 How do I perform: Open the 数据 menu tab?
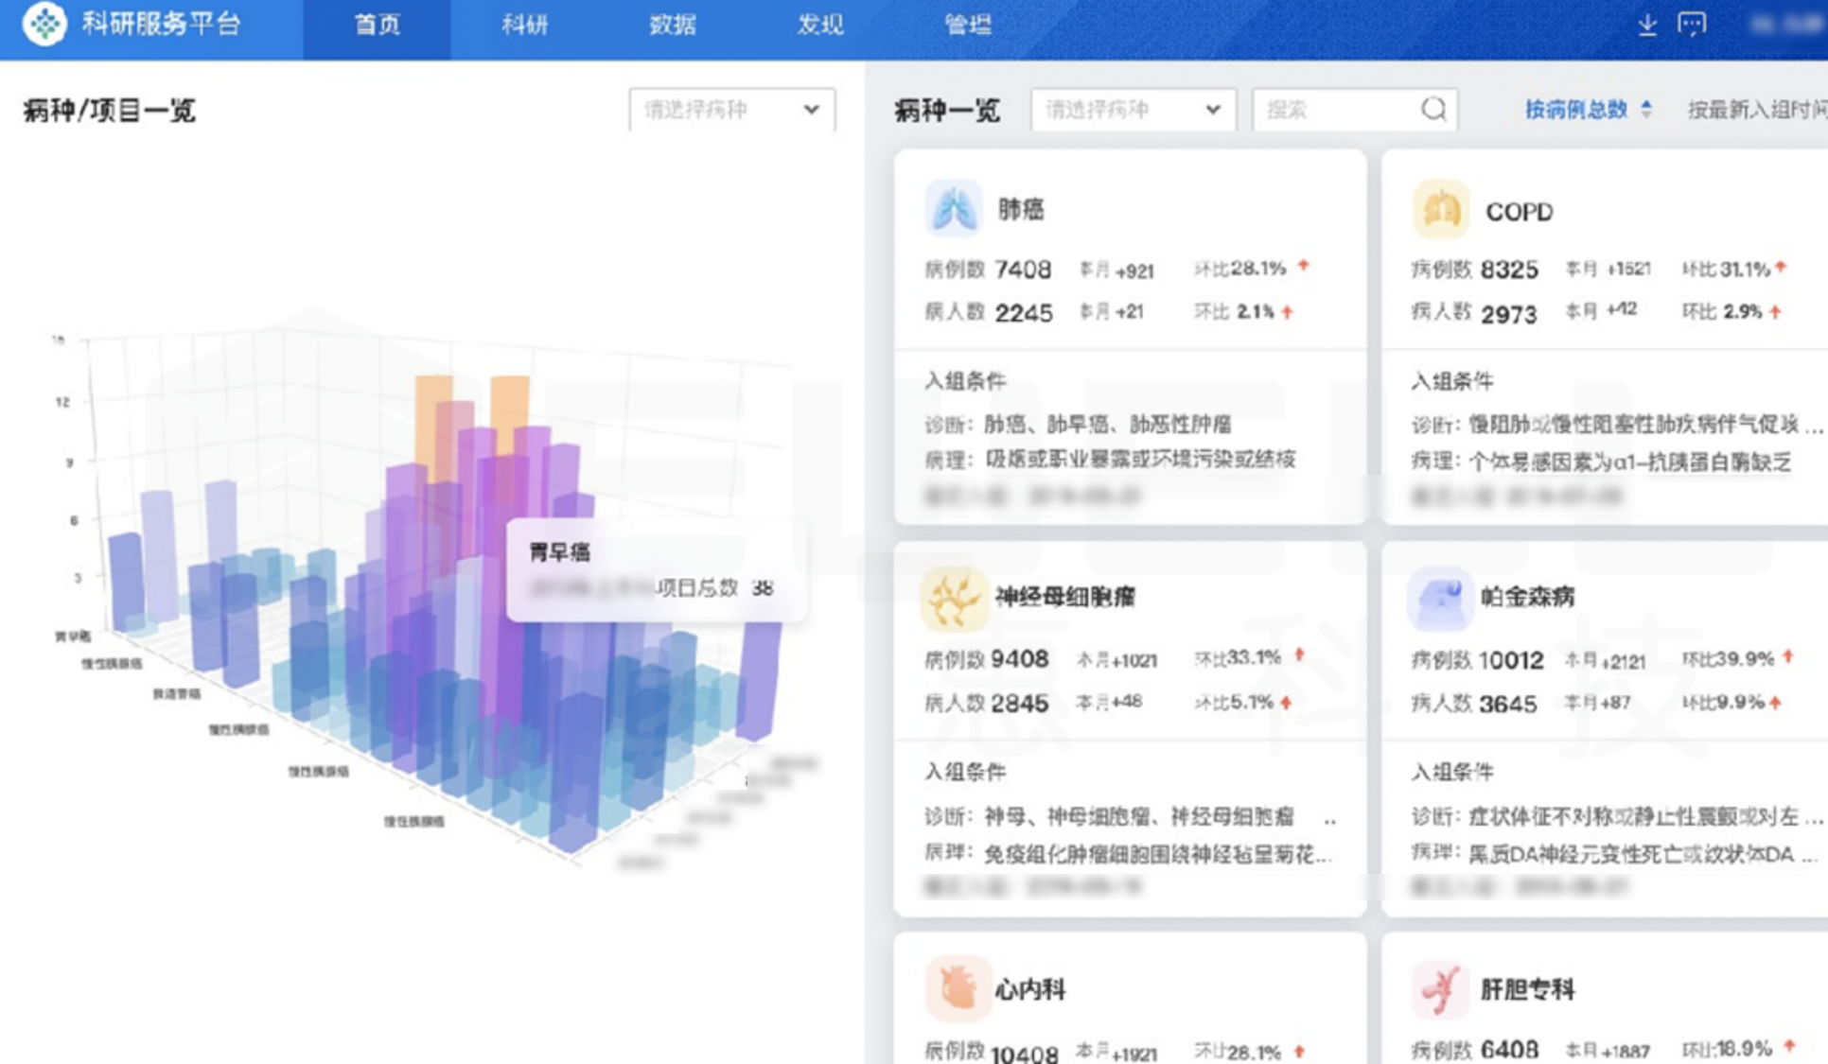point(672,25)
